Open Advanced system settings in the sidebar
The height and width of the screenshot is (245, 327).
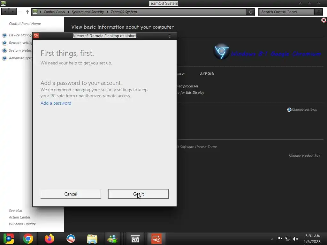(20, 58)
